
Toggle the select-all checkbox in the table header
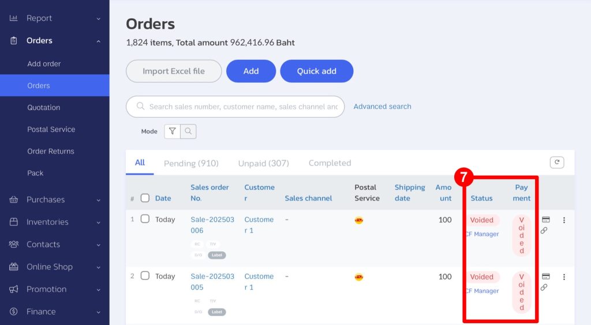tap(145, 198)
